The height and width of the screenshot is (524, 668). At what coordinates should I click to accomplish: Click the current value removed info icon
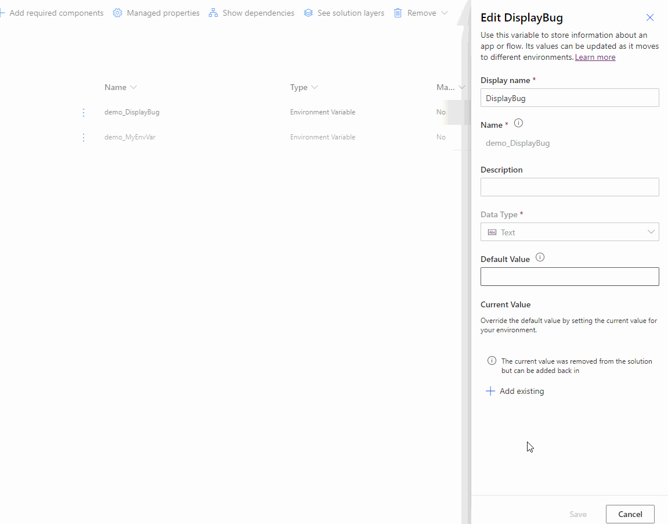click(492, 361)
